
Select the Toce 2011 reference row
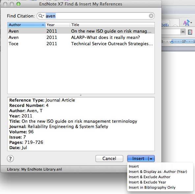[x=81, y=44]
